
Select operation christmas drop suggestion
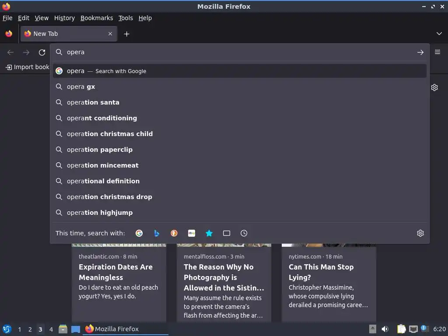point(239,197)
